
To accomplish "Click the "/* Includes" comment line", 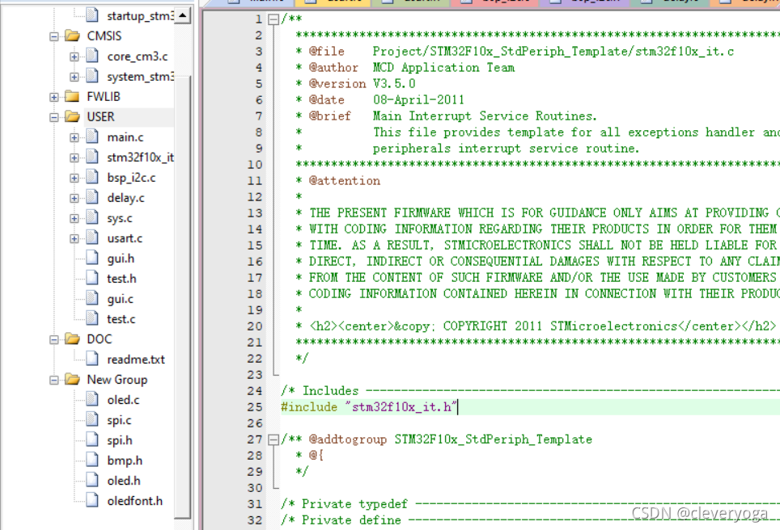I will pyautogui.click(x=530, y=391).
